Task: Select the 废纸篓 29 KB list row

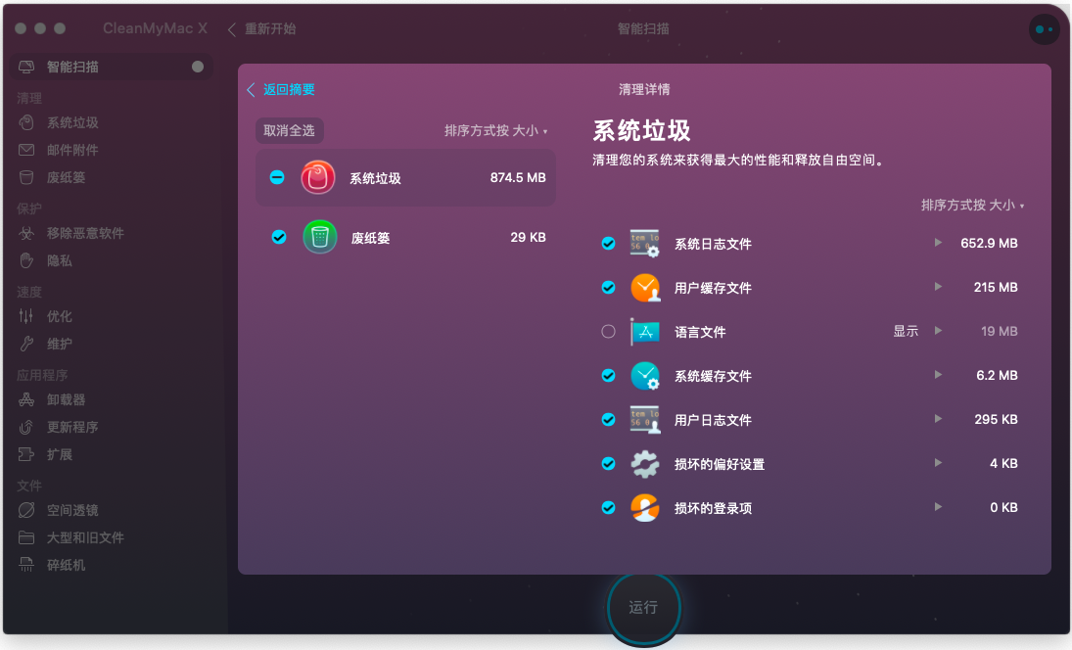Action: pos(405,237)
